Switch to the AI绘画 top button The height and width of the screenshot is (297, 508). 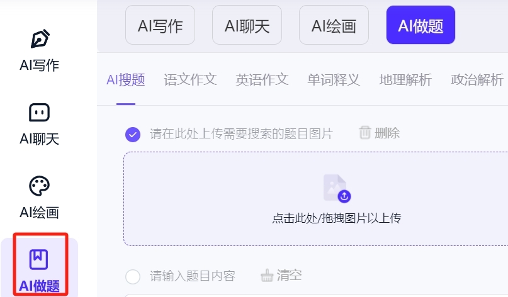[x=334, y=25]
